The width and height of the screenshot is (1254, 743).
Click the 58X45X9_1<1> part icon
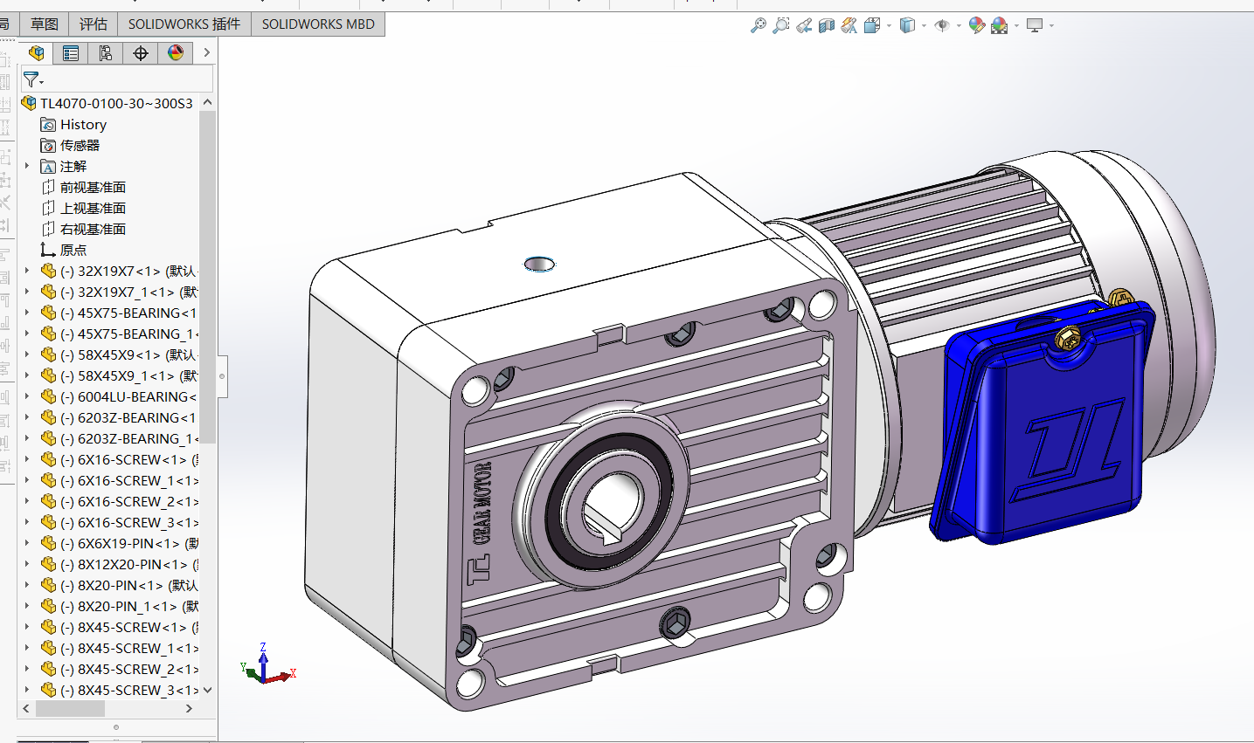49,375
